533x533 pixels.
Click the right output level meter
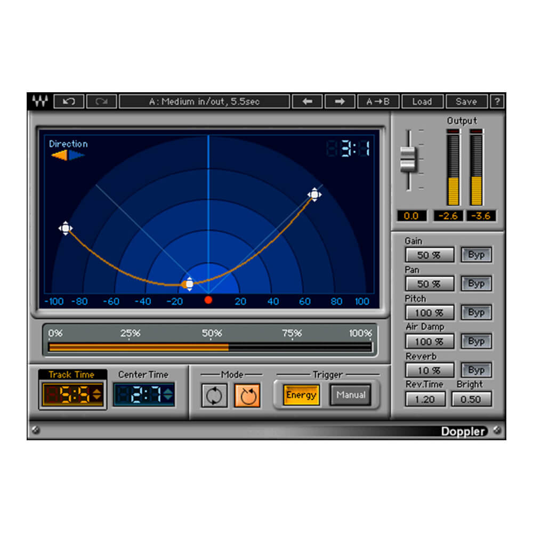tap(476, 167)
